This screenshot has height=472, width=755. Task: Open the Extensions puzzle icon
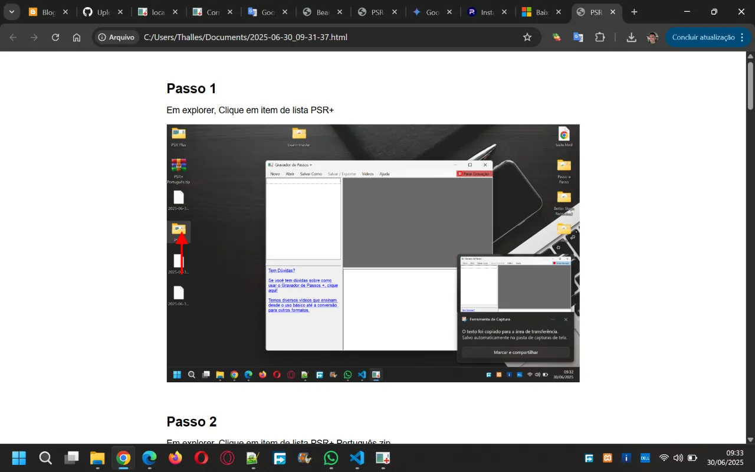[x=600, y=37]
